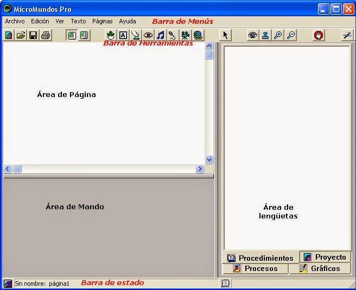Image resolution: width=356 pixels, height=290 pixels.
Task: Open the Texto menu
Action: (78, 21)
